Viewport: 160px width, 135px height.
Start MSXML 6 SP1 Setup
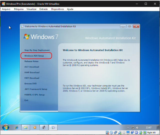(34, 95)
